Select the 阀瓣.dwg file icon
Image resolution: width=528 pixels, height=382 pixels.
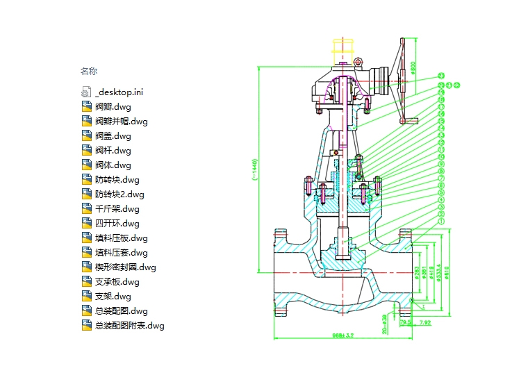[x=87, y=106]
